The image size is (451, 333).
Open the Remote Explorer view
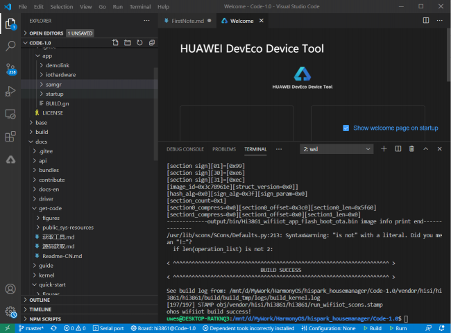pyautogui.click(x=10, y=114)
